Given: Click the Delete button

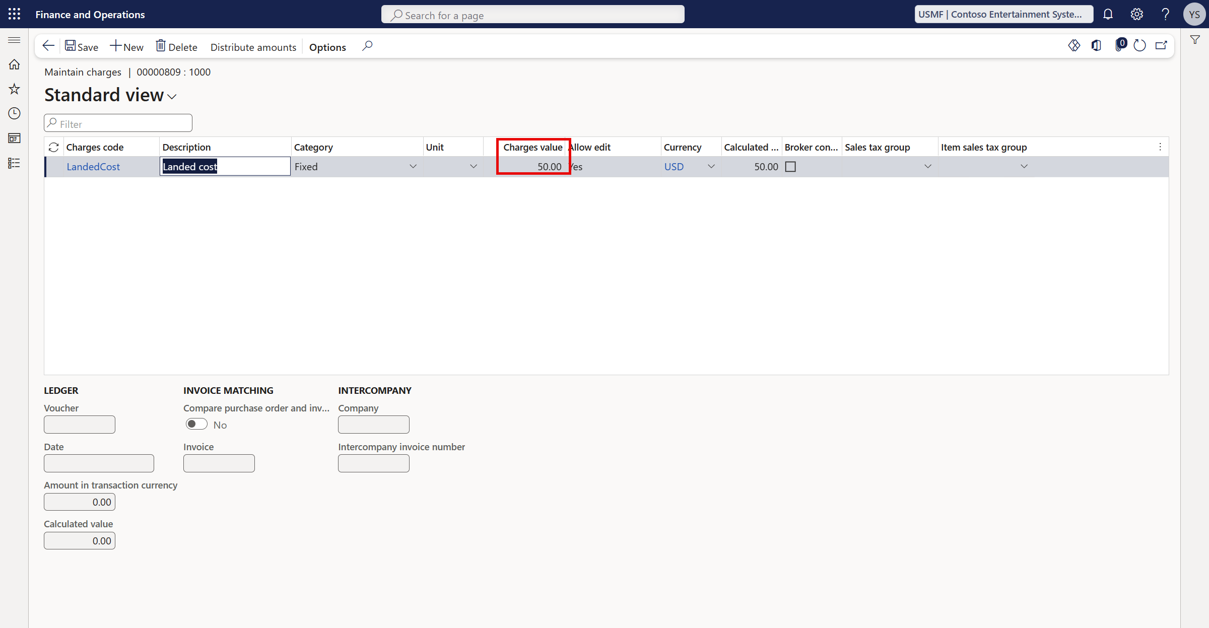Looking at the screenshot, I should click(x=176, y=47).
